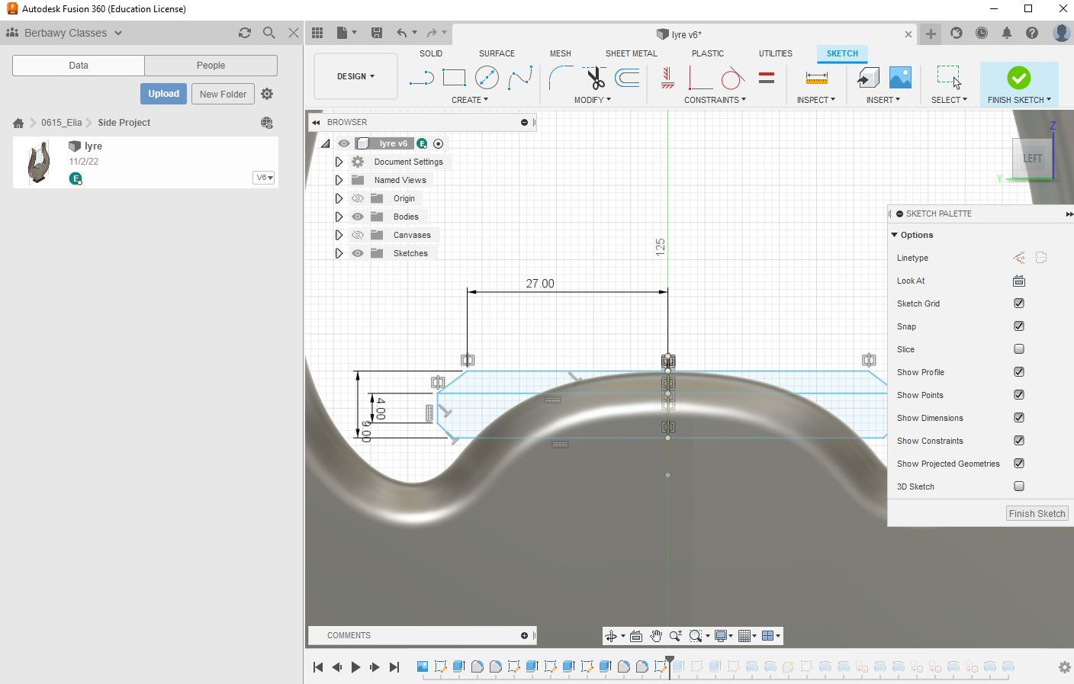Click the Offset tool icon
The height and width of the screenshot is (684, 1074).
coord(627,78)
